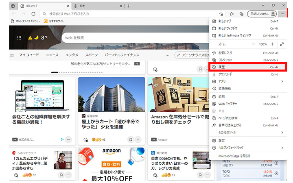Click the plus beside N225 stock
This screenshot has height=183, width=293.
(276, 163)
